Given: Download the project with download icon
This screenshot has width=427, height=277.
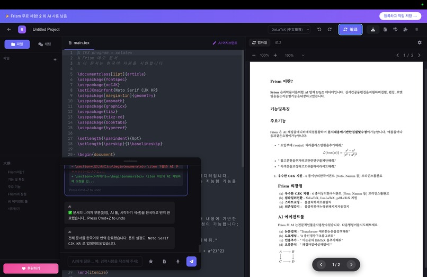Looking at the screenshot, I should pos(373,30).
